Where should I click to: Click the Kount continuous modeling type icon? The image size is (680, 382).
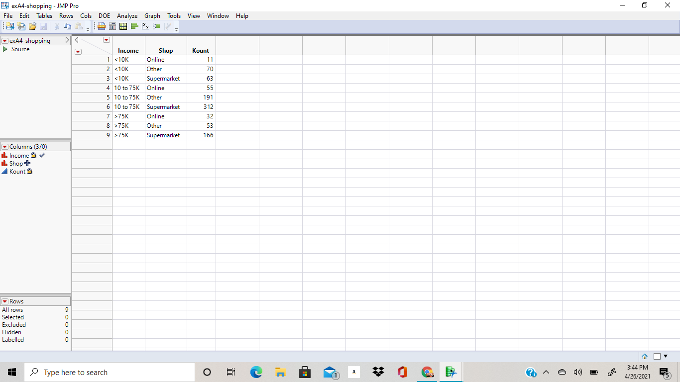click(5, 172)
